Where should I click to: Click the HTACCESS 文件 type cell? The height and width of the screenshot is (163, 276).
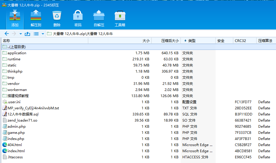coord(195,157)
